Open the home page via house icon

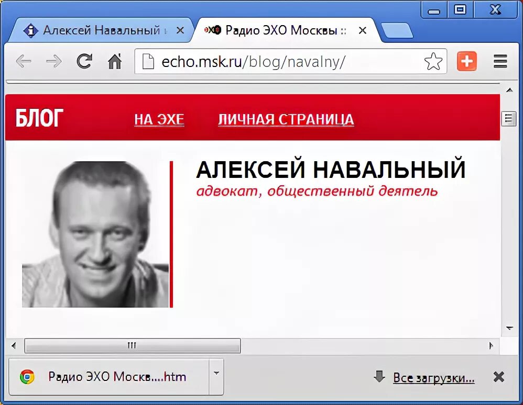click(x=115, y=61)
